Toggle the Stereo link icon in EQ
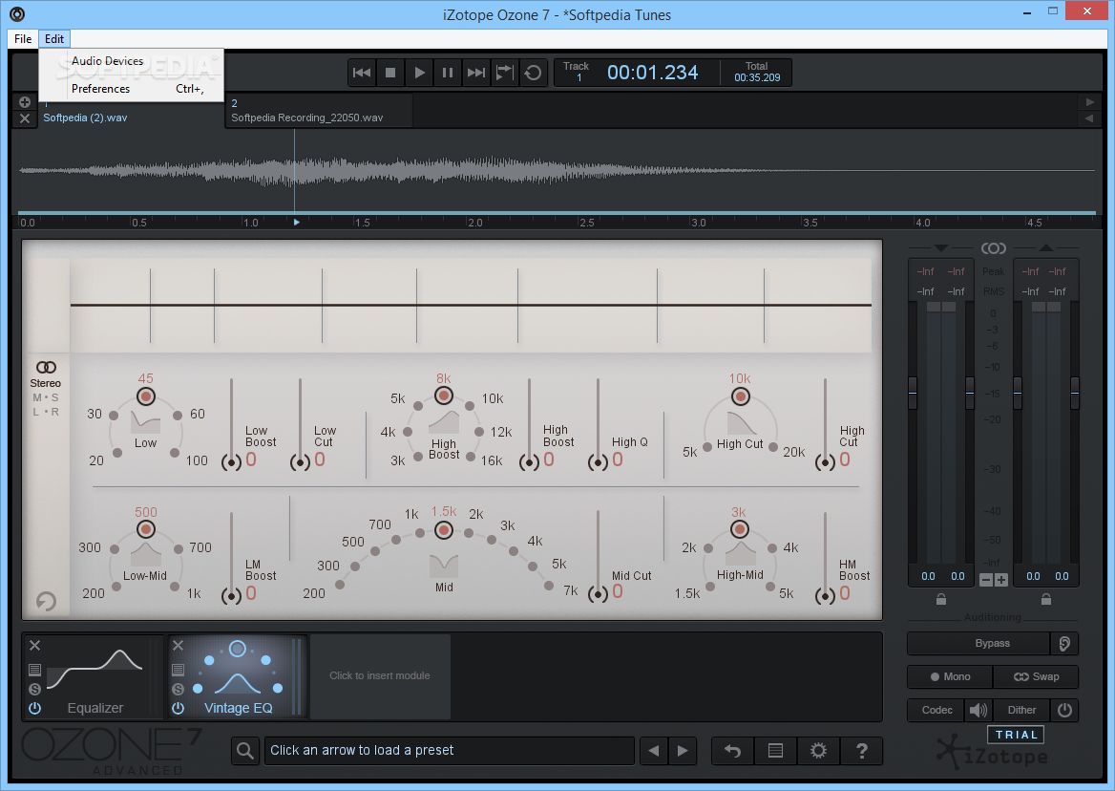The image size is (1115, 791). [x=46, y=367]
